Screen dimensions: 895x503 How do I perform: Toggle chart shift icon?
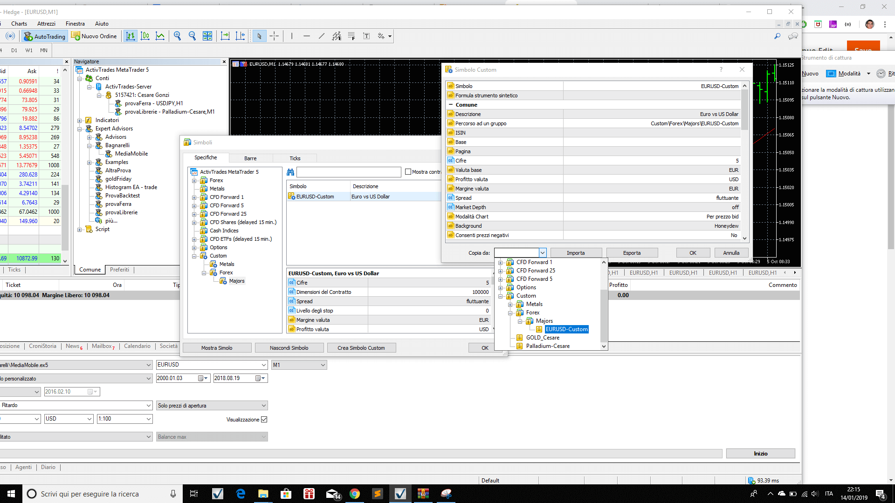[x=240, y=36]
